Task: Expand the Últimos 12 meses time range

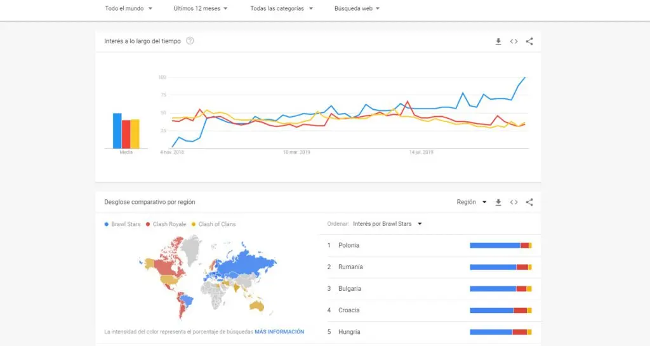Action: pos(201,9)
